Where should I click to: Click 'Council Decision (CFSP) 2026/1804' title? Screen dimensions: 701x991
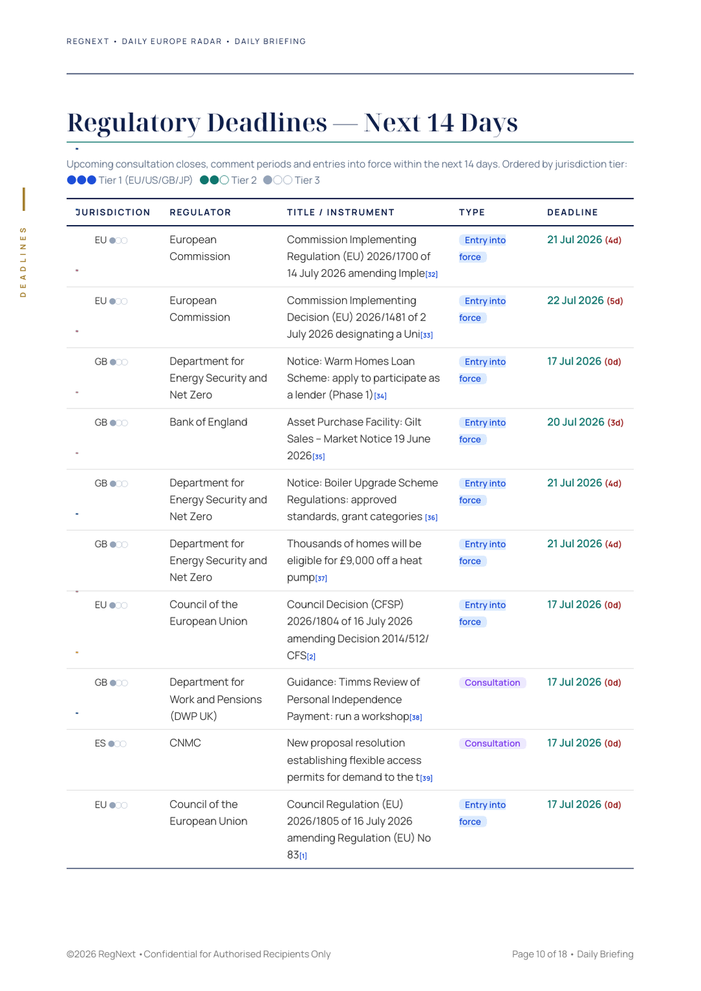[358, 630]
